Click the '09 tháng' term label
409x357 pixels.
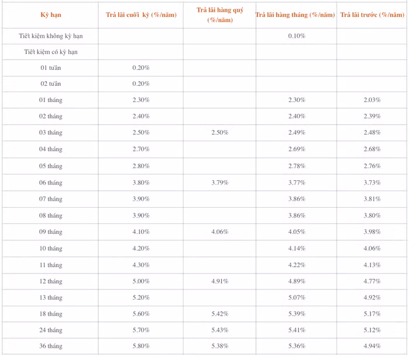tap(51, 232)
